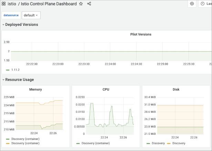Image resolution: width=212 pixels, height=151 pixels.
Task: Toggle the CPU Discovery (container) legend series
Action: (95, 143)
